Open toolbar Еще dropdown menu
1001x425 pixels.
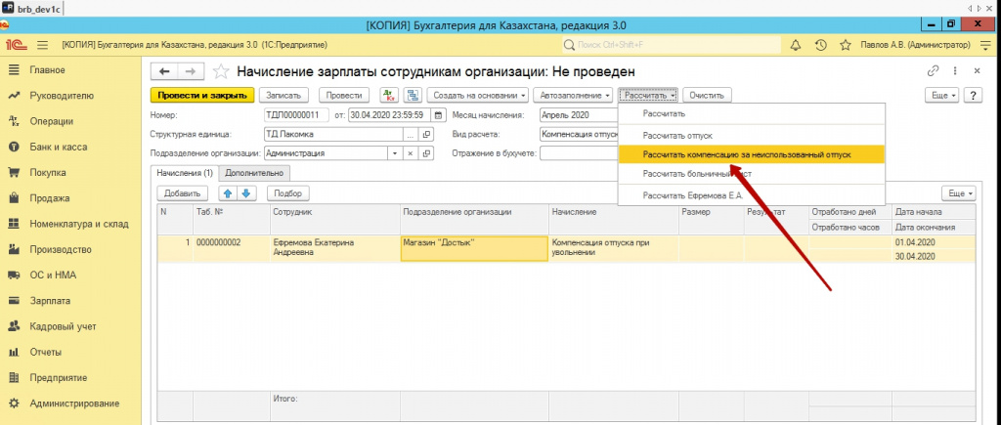(942, 95)
